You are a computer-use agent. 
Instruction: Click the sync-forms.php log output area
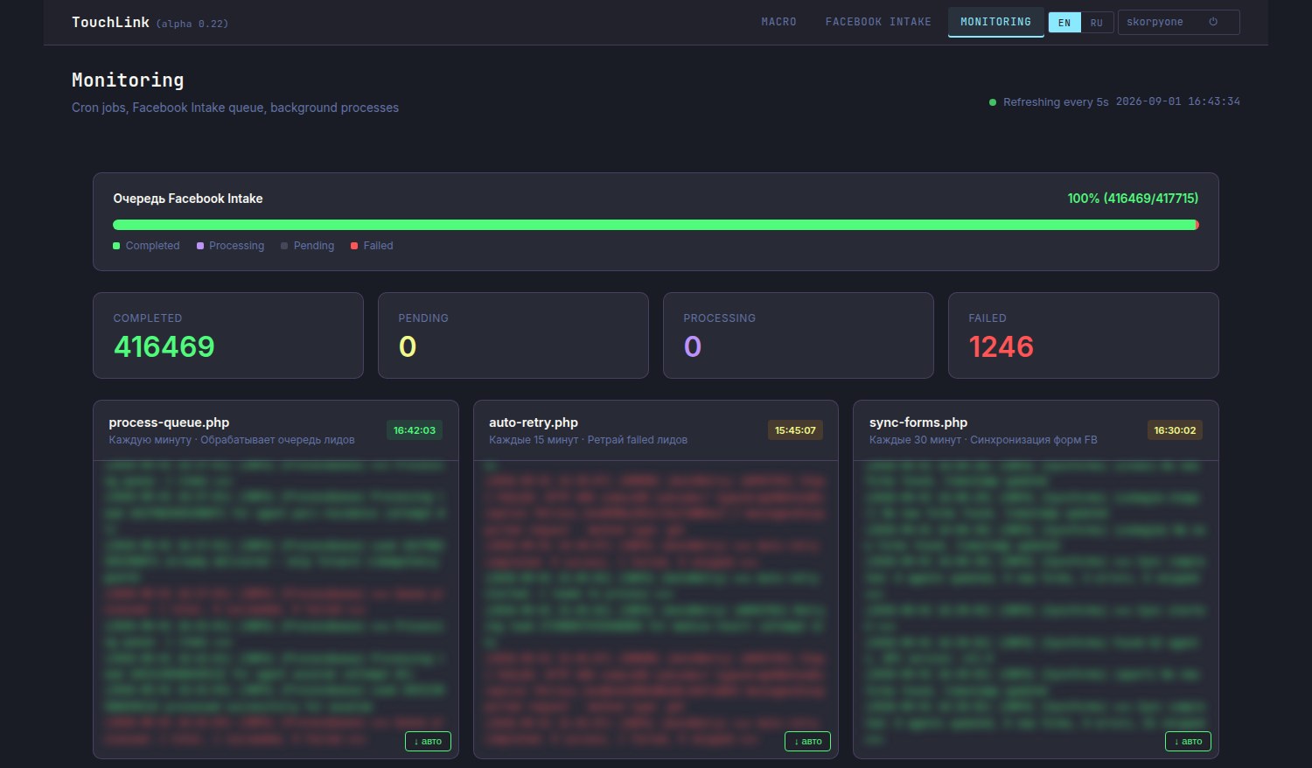1036,609
